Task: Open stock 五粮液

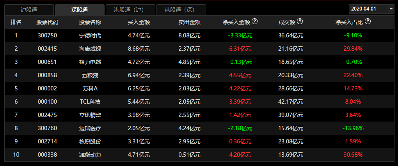Action: click(90, 75)
